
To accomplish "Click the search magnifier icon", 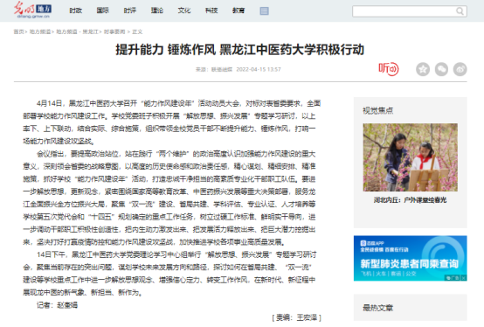I will pyautogui.click(x=460, y=11).
